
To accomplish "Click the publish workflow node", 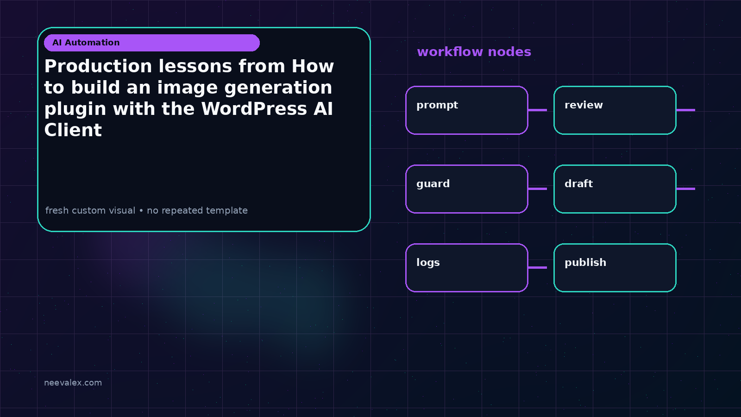I will 615,268.
